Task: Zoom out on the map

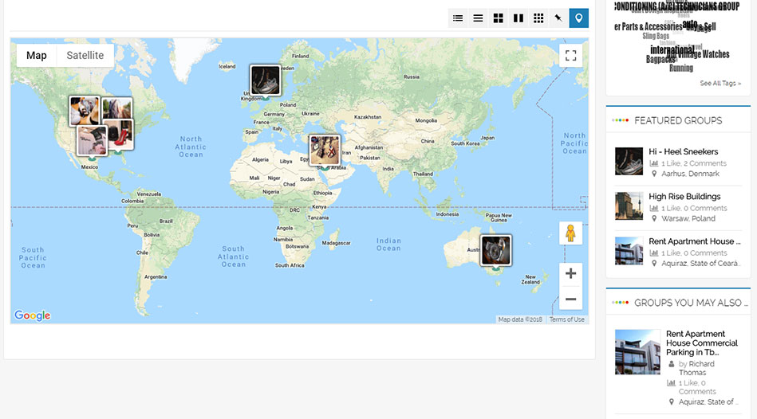Action: [570, 300]
